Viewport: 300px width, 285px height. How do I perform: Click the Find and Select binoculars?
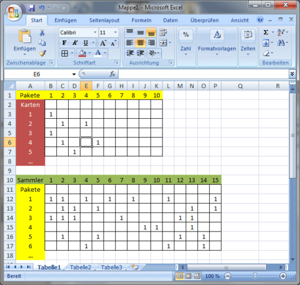[281, 43]
